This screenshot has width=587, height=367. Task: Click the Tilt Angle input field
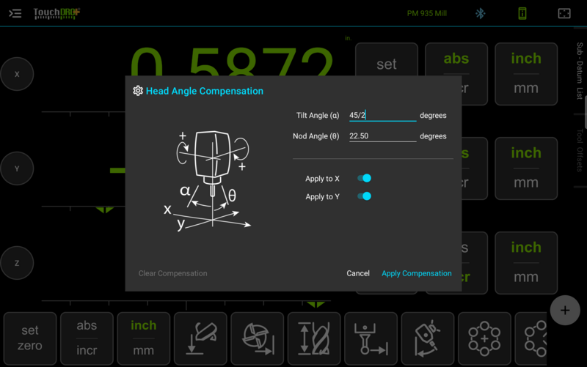point(382,115)
